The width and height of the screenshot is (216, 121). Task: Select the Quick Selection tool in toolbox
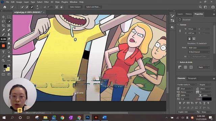click(9, 21)
